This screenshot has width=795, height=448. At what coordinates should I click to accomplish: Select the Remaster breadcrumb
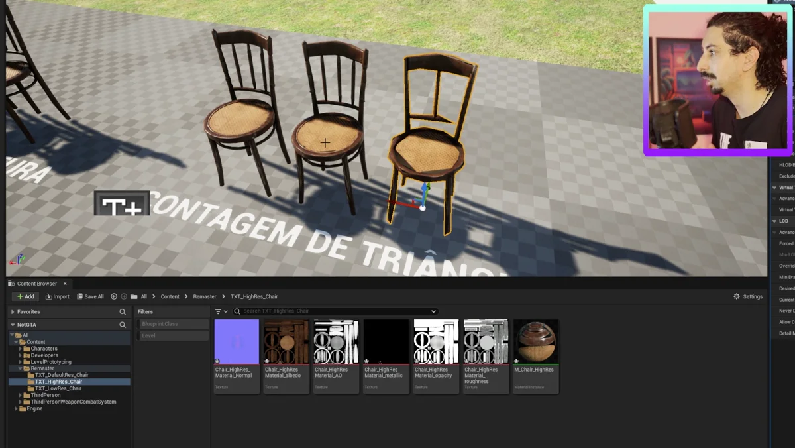coord(205,296)
